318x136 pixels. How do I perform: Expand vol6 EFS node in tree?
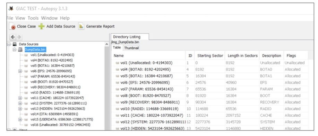pyautogui.click(x=20, y=71)
